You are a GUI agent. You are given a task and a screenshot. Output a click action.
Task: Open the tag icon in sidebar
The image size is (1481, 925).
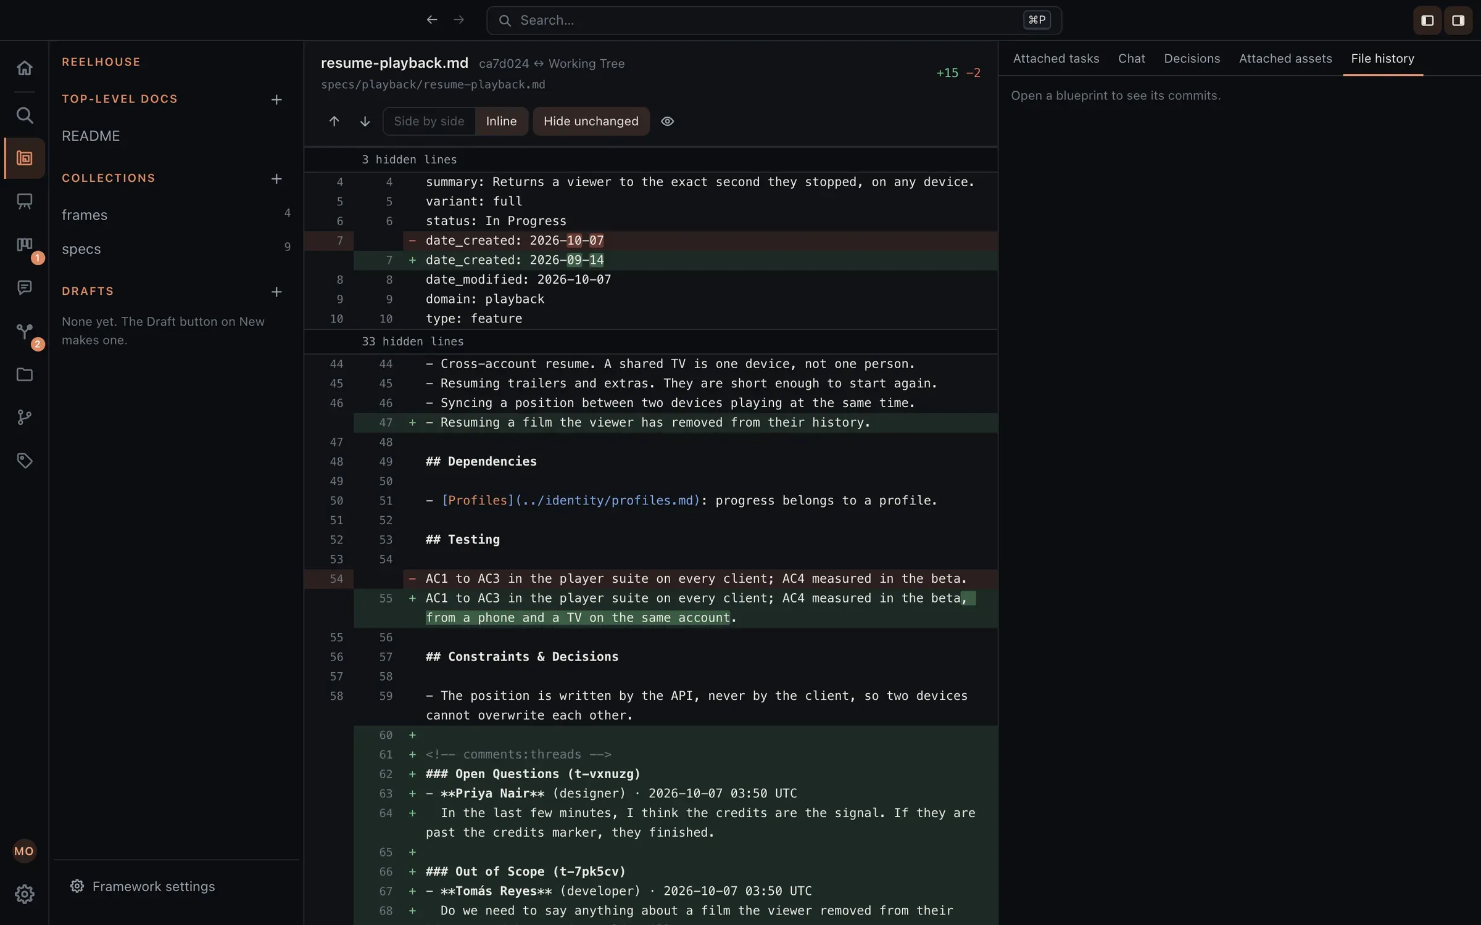[25, 461]
